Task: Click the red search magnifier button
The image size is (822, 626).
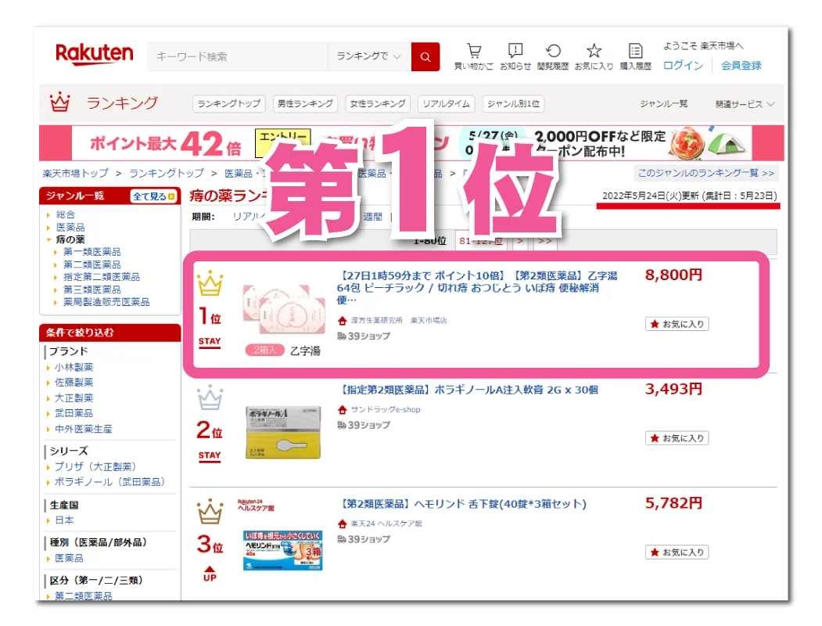Action: click(425, 56)
